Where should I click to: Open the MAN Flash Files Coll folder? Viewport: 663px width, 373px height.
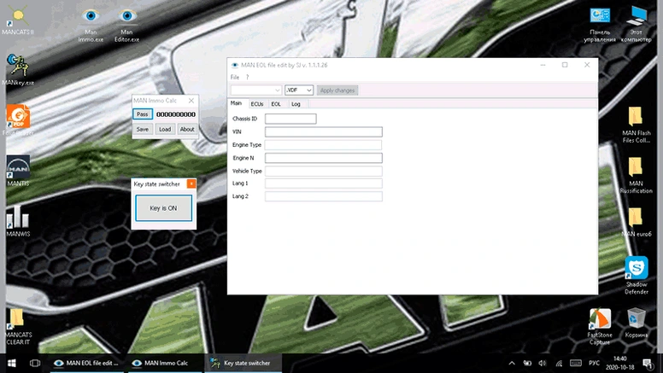pos(636,125)
